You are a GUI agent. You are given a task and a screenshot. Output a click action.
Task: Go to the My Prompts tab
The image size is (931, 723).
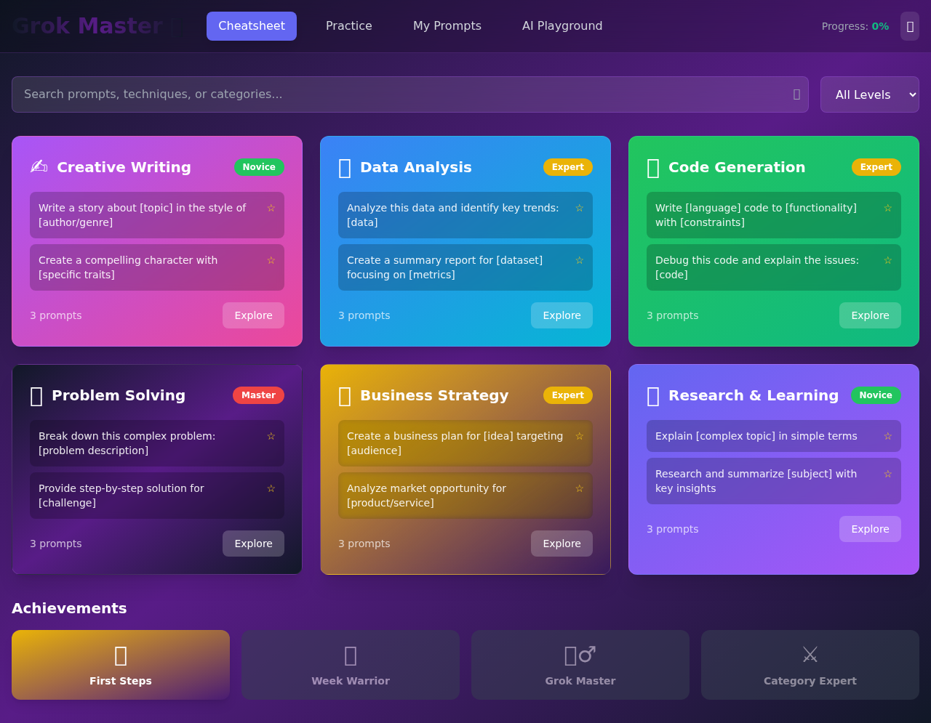click(x=447, y=26)
